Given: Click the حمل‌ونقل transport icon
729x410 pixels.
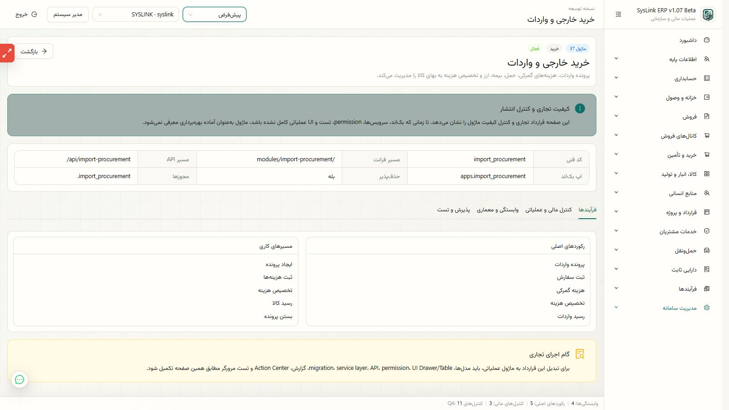Looking at the screenshot, I should click(x=707, y=251).
